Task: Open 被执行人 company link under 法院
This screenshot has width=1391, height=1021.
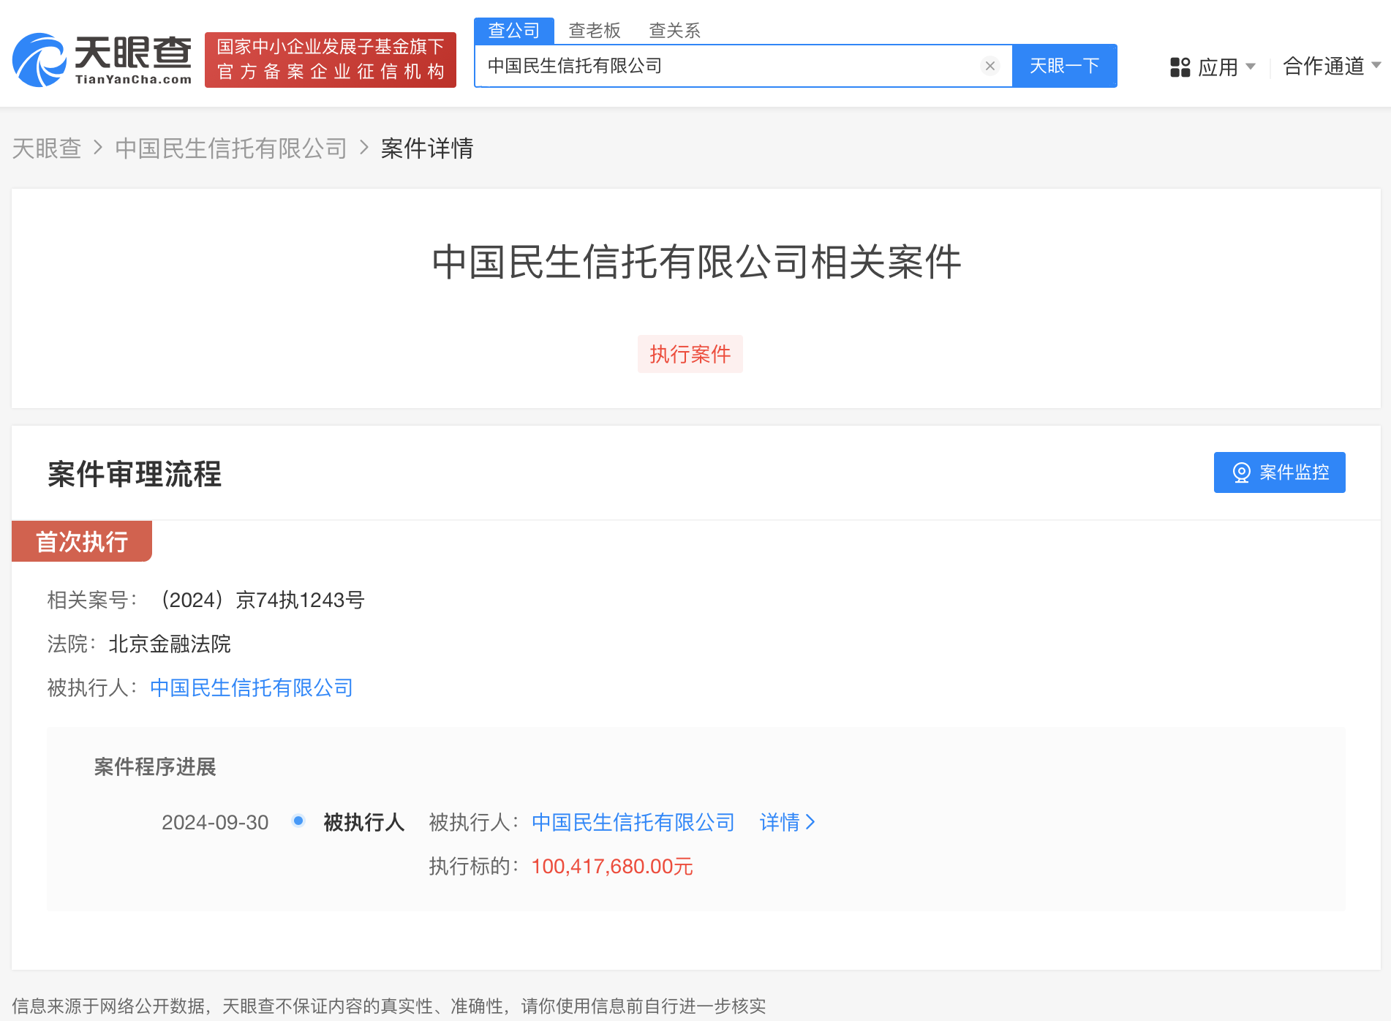Action: (x=252, y=687)
